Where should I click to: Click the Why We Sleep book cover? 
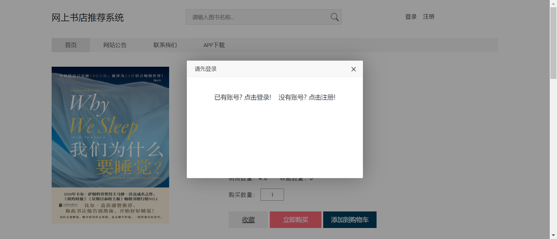(110, 145)
